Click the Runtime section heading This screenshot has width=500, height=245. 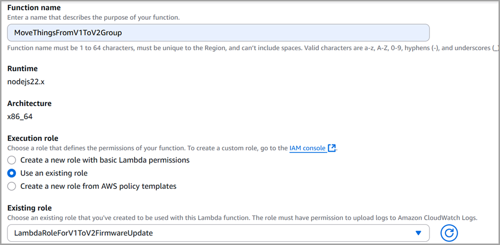pos(22,69)
